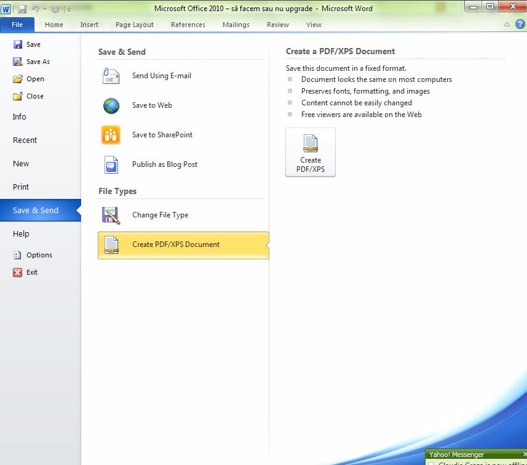This screenshot has width=527, height=465.
Task: Click the Options icon in sidebar
Action: [x=17, y=255]
